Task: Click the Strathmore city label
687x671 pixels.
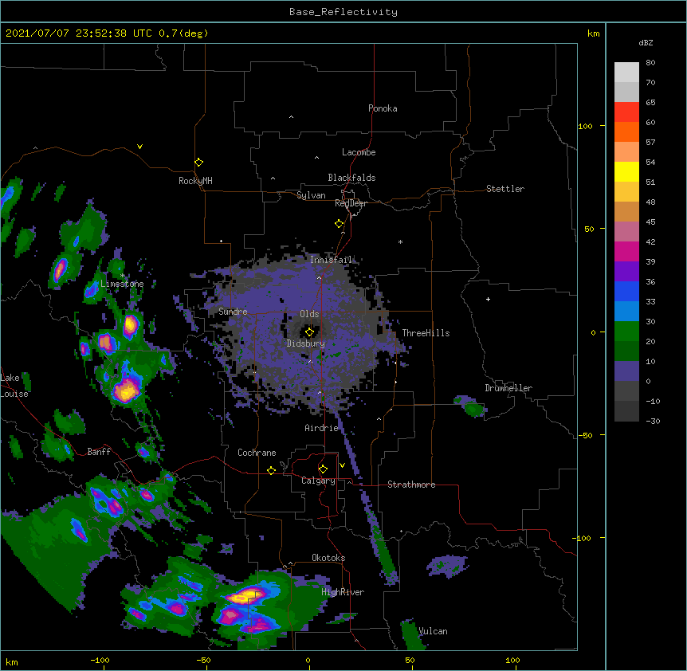Action: 411,485
